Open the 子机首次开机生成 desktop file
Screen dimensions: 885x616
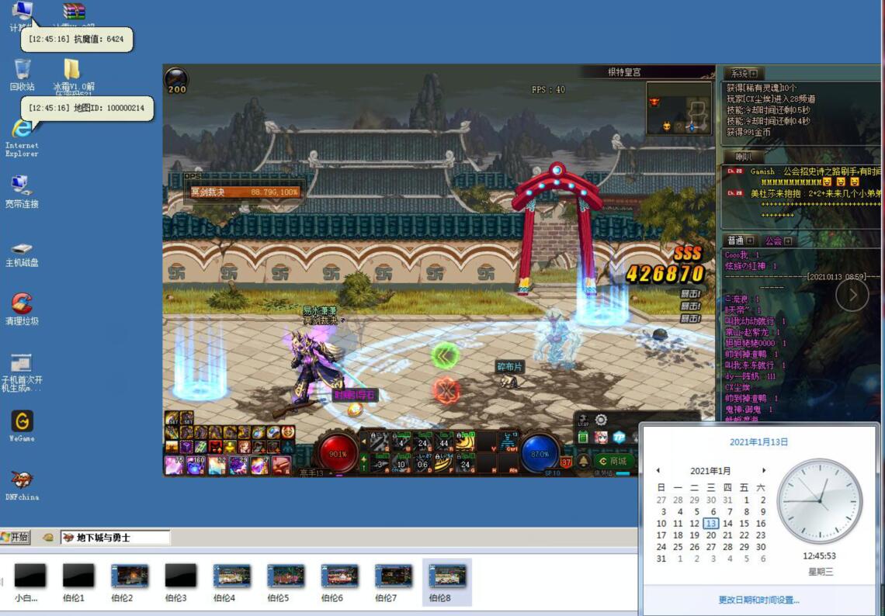click(x=22, y=372)
